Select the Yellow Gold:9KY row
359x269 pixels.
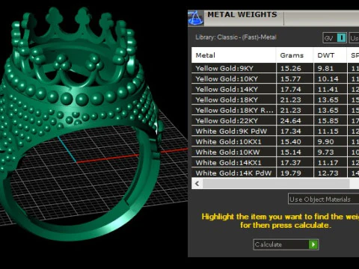pyautogui.click(x=275, y=68)
